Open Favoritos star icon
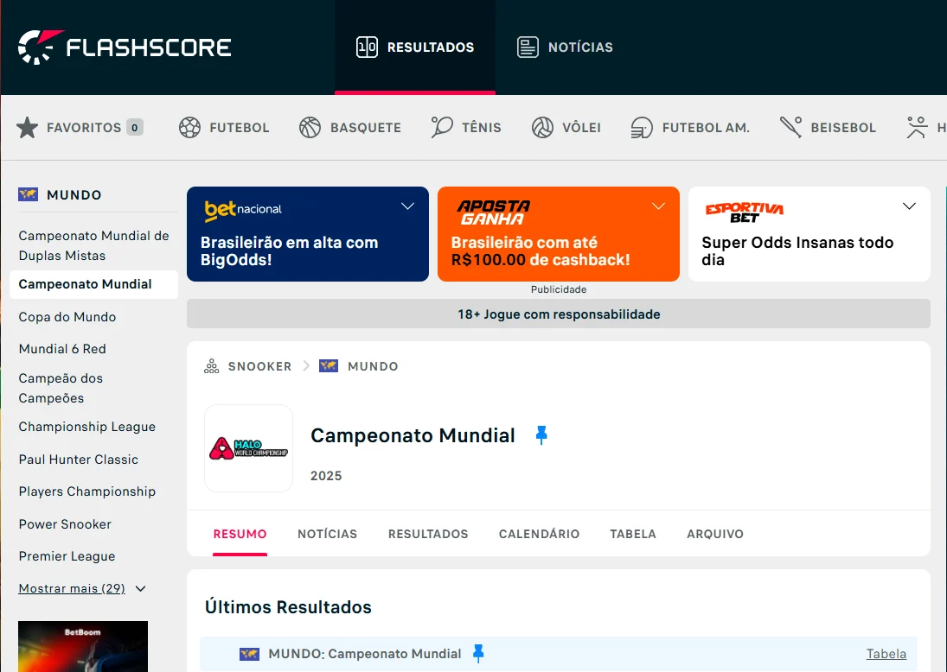947x672 pixels. coord(28,128)
